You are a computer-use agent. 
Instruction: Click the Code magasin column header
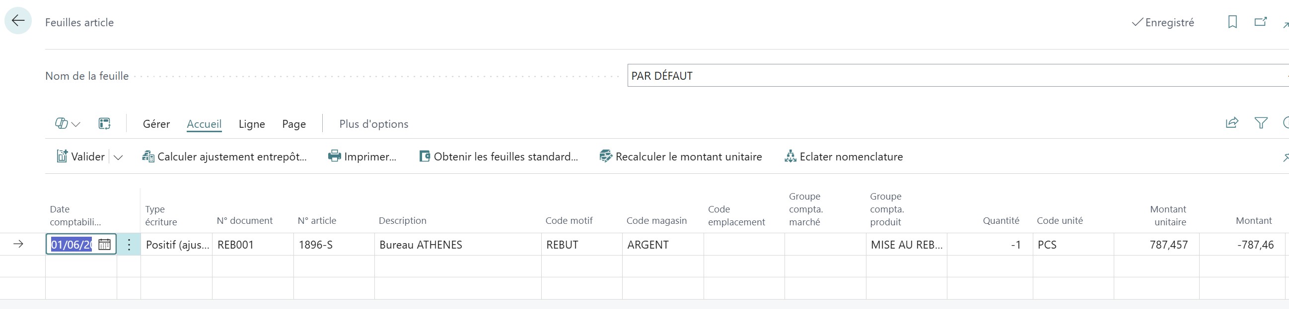pos(656,220)
